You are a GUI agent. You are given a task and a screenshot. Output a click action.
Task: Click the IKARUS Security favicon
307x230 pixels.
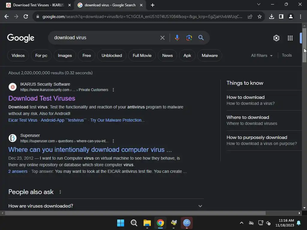pyautogui.click(x=13, y=87)
